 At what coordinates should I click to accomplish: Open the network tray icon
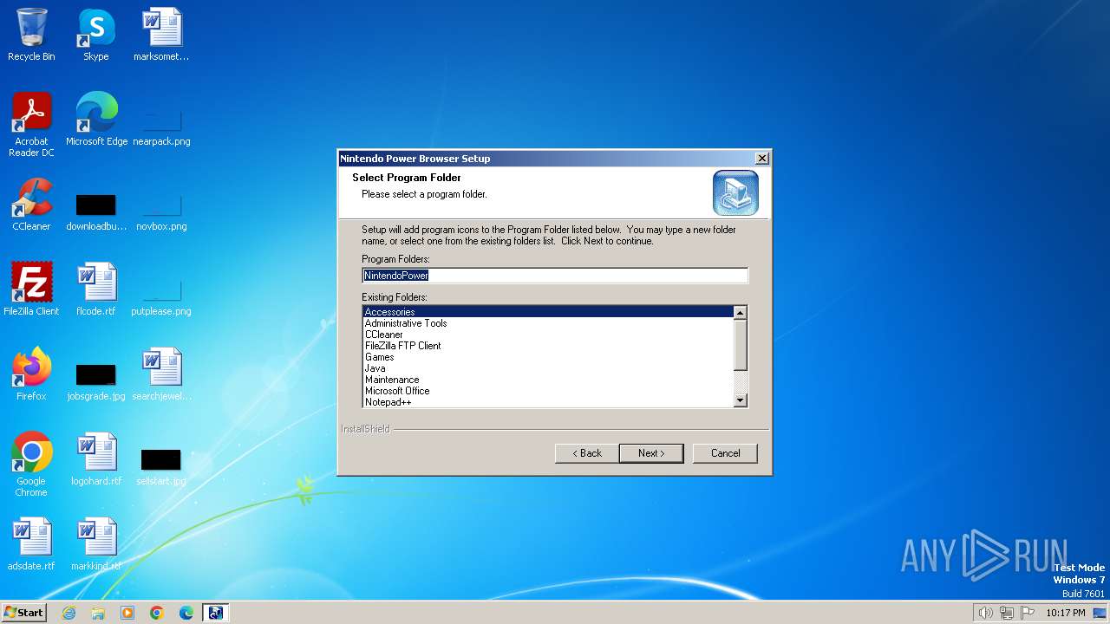pyautogui.click(x=1007, y=613)
